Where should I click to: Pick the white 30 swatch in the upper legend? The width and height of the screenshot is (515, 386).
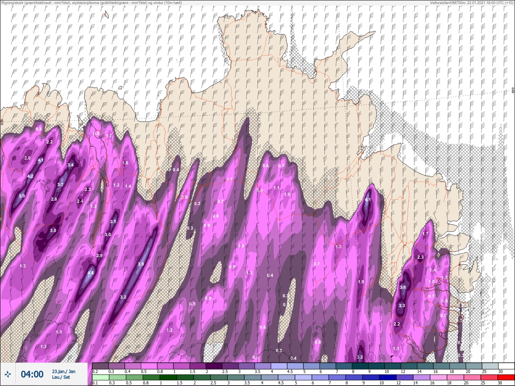pos(506,365)
